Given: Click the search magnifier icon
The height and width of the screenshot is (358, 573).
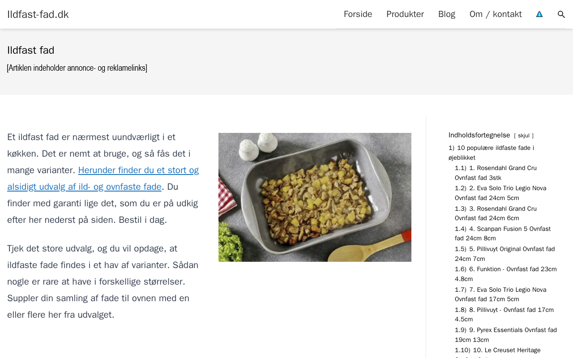Looking at the screenshot, I should pos(561,14).
